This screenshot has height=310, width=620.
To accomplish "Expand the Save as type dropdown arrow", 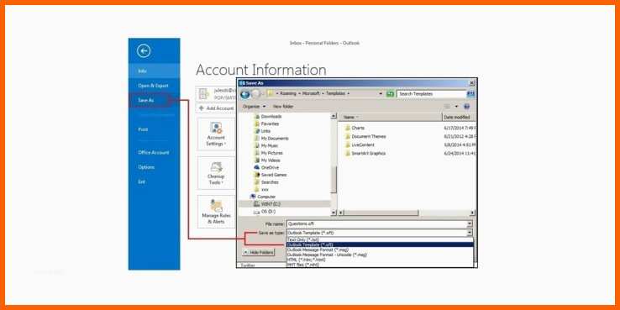I will 470,233.
